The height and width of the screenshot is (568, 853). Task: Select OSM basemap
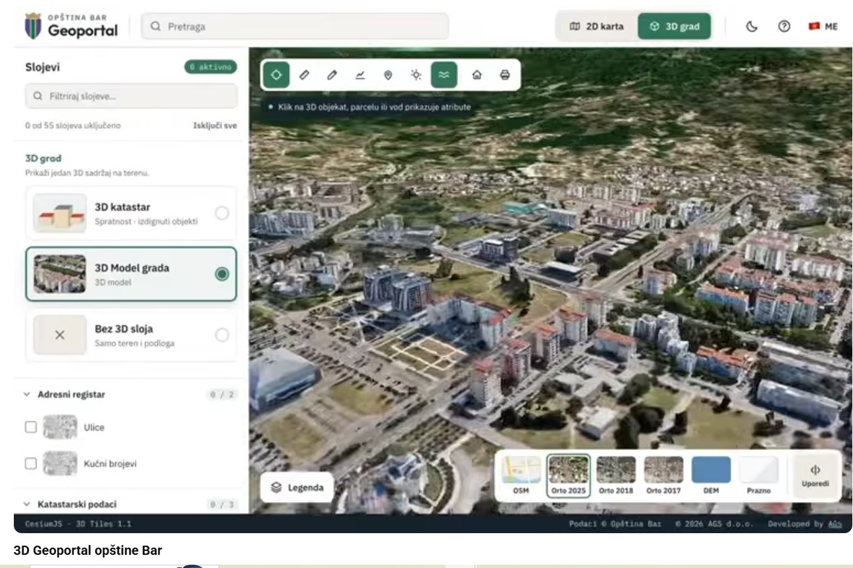pos(521,476)
